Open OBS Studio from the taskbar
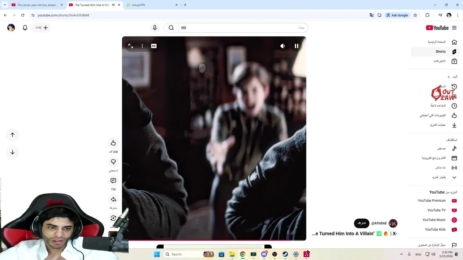Viewport: 463px width, 260px height. point(275,254)
